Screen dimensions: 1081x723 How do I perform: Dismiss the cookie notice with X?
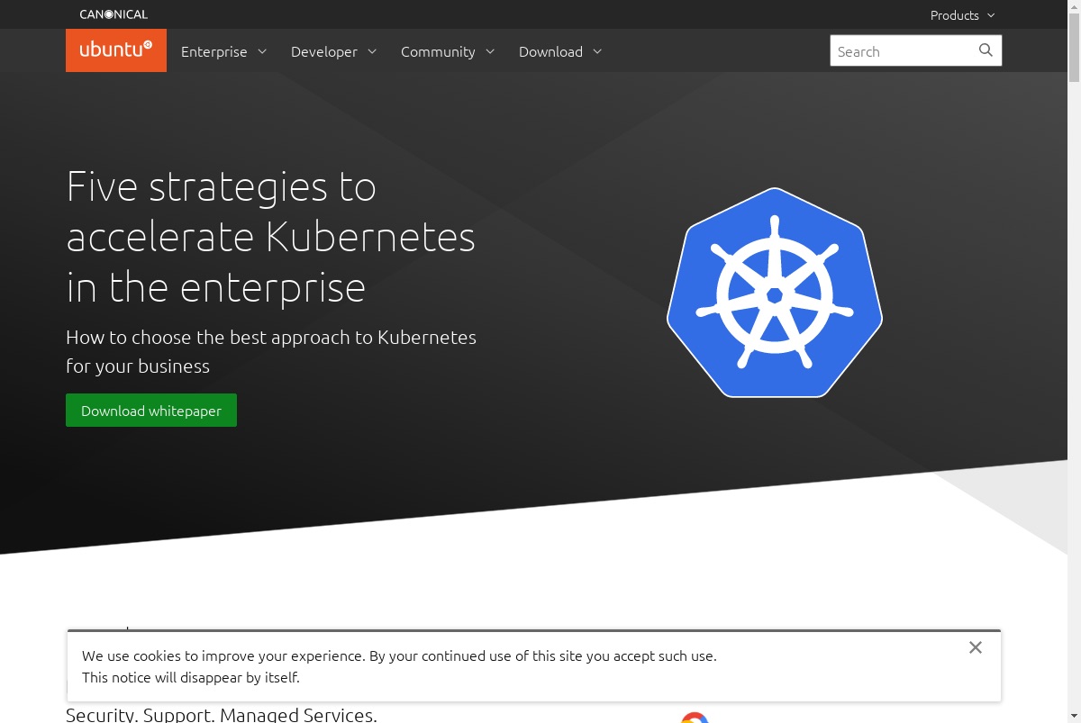pyautogui.click(x=976, y=647)
